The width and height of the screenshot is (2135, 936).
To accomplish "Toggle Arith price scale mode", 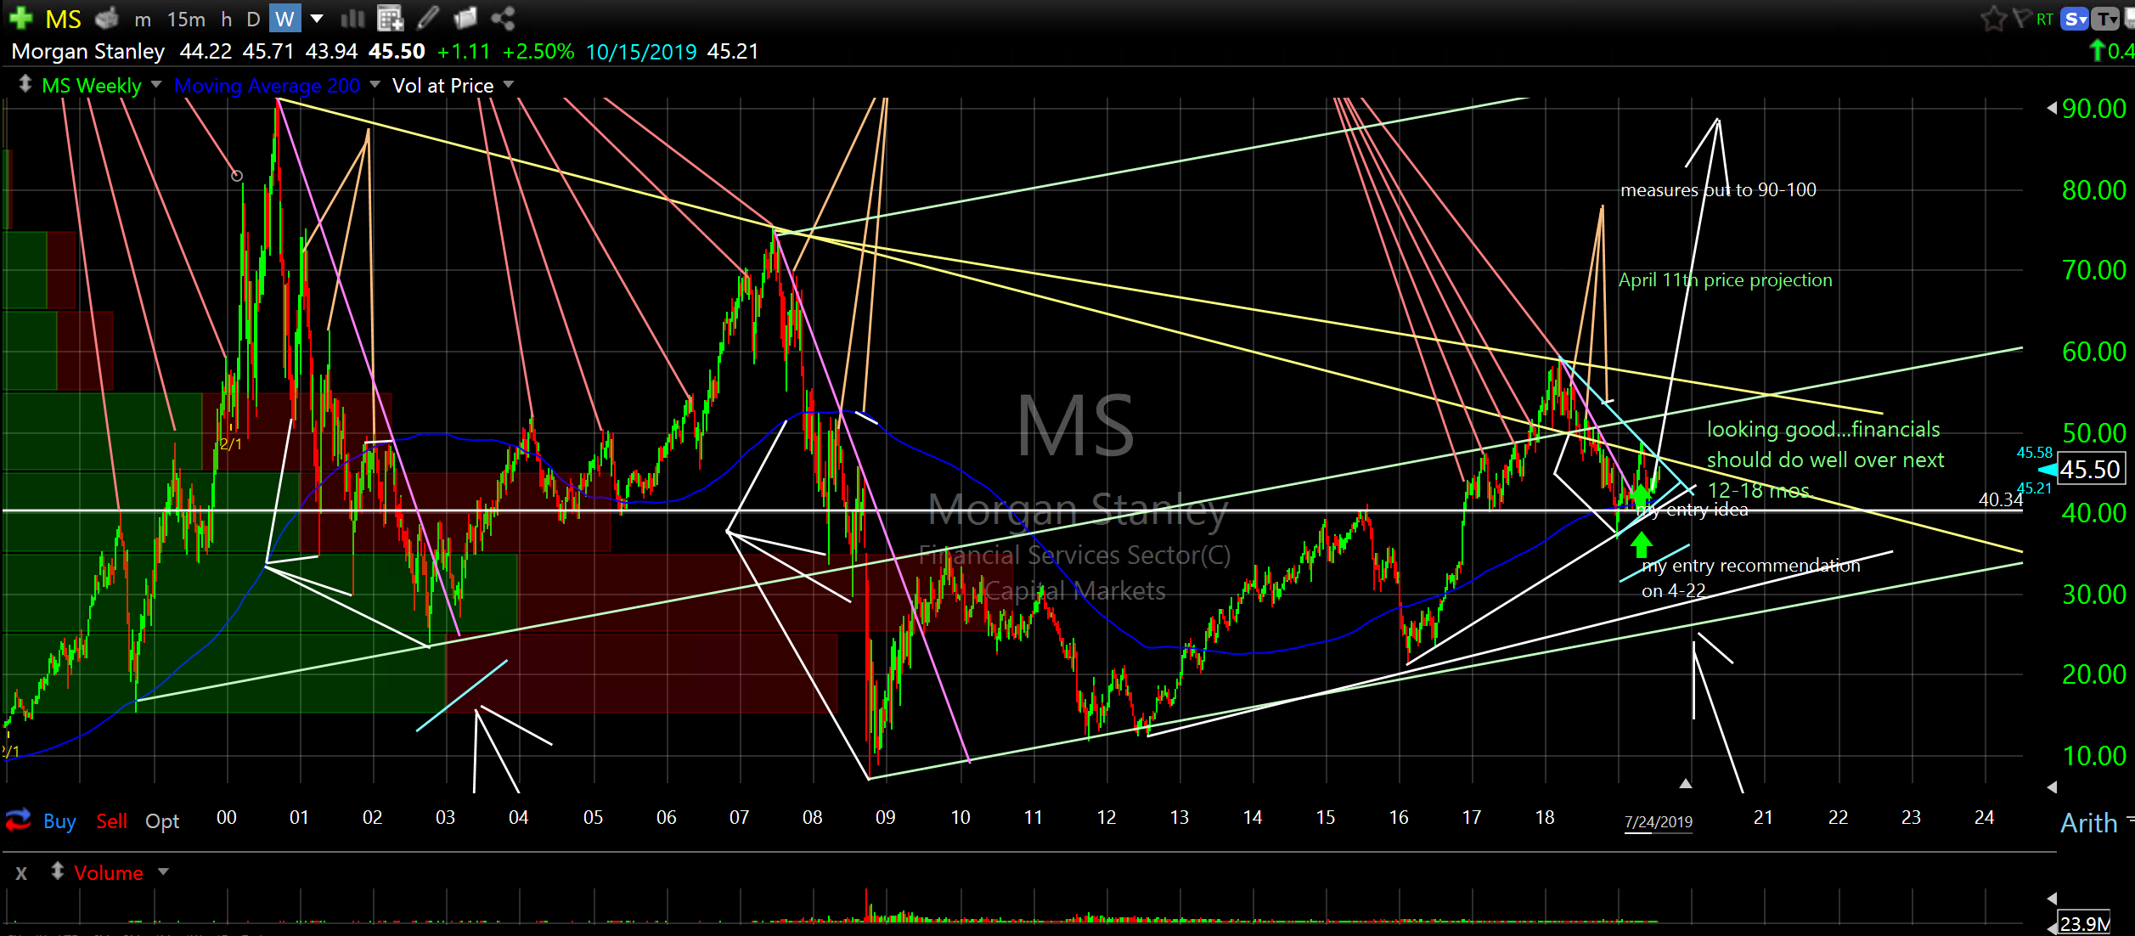I will [2088, 822].
